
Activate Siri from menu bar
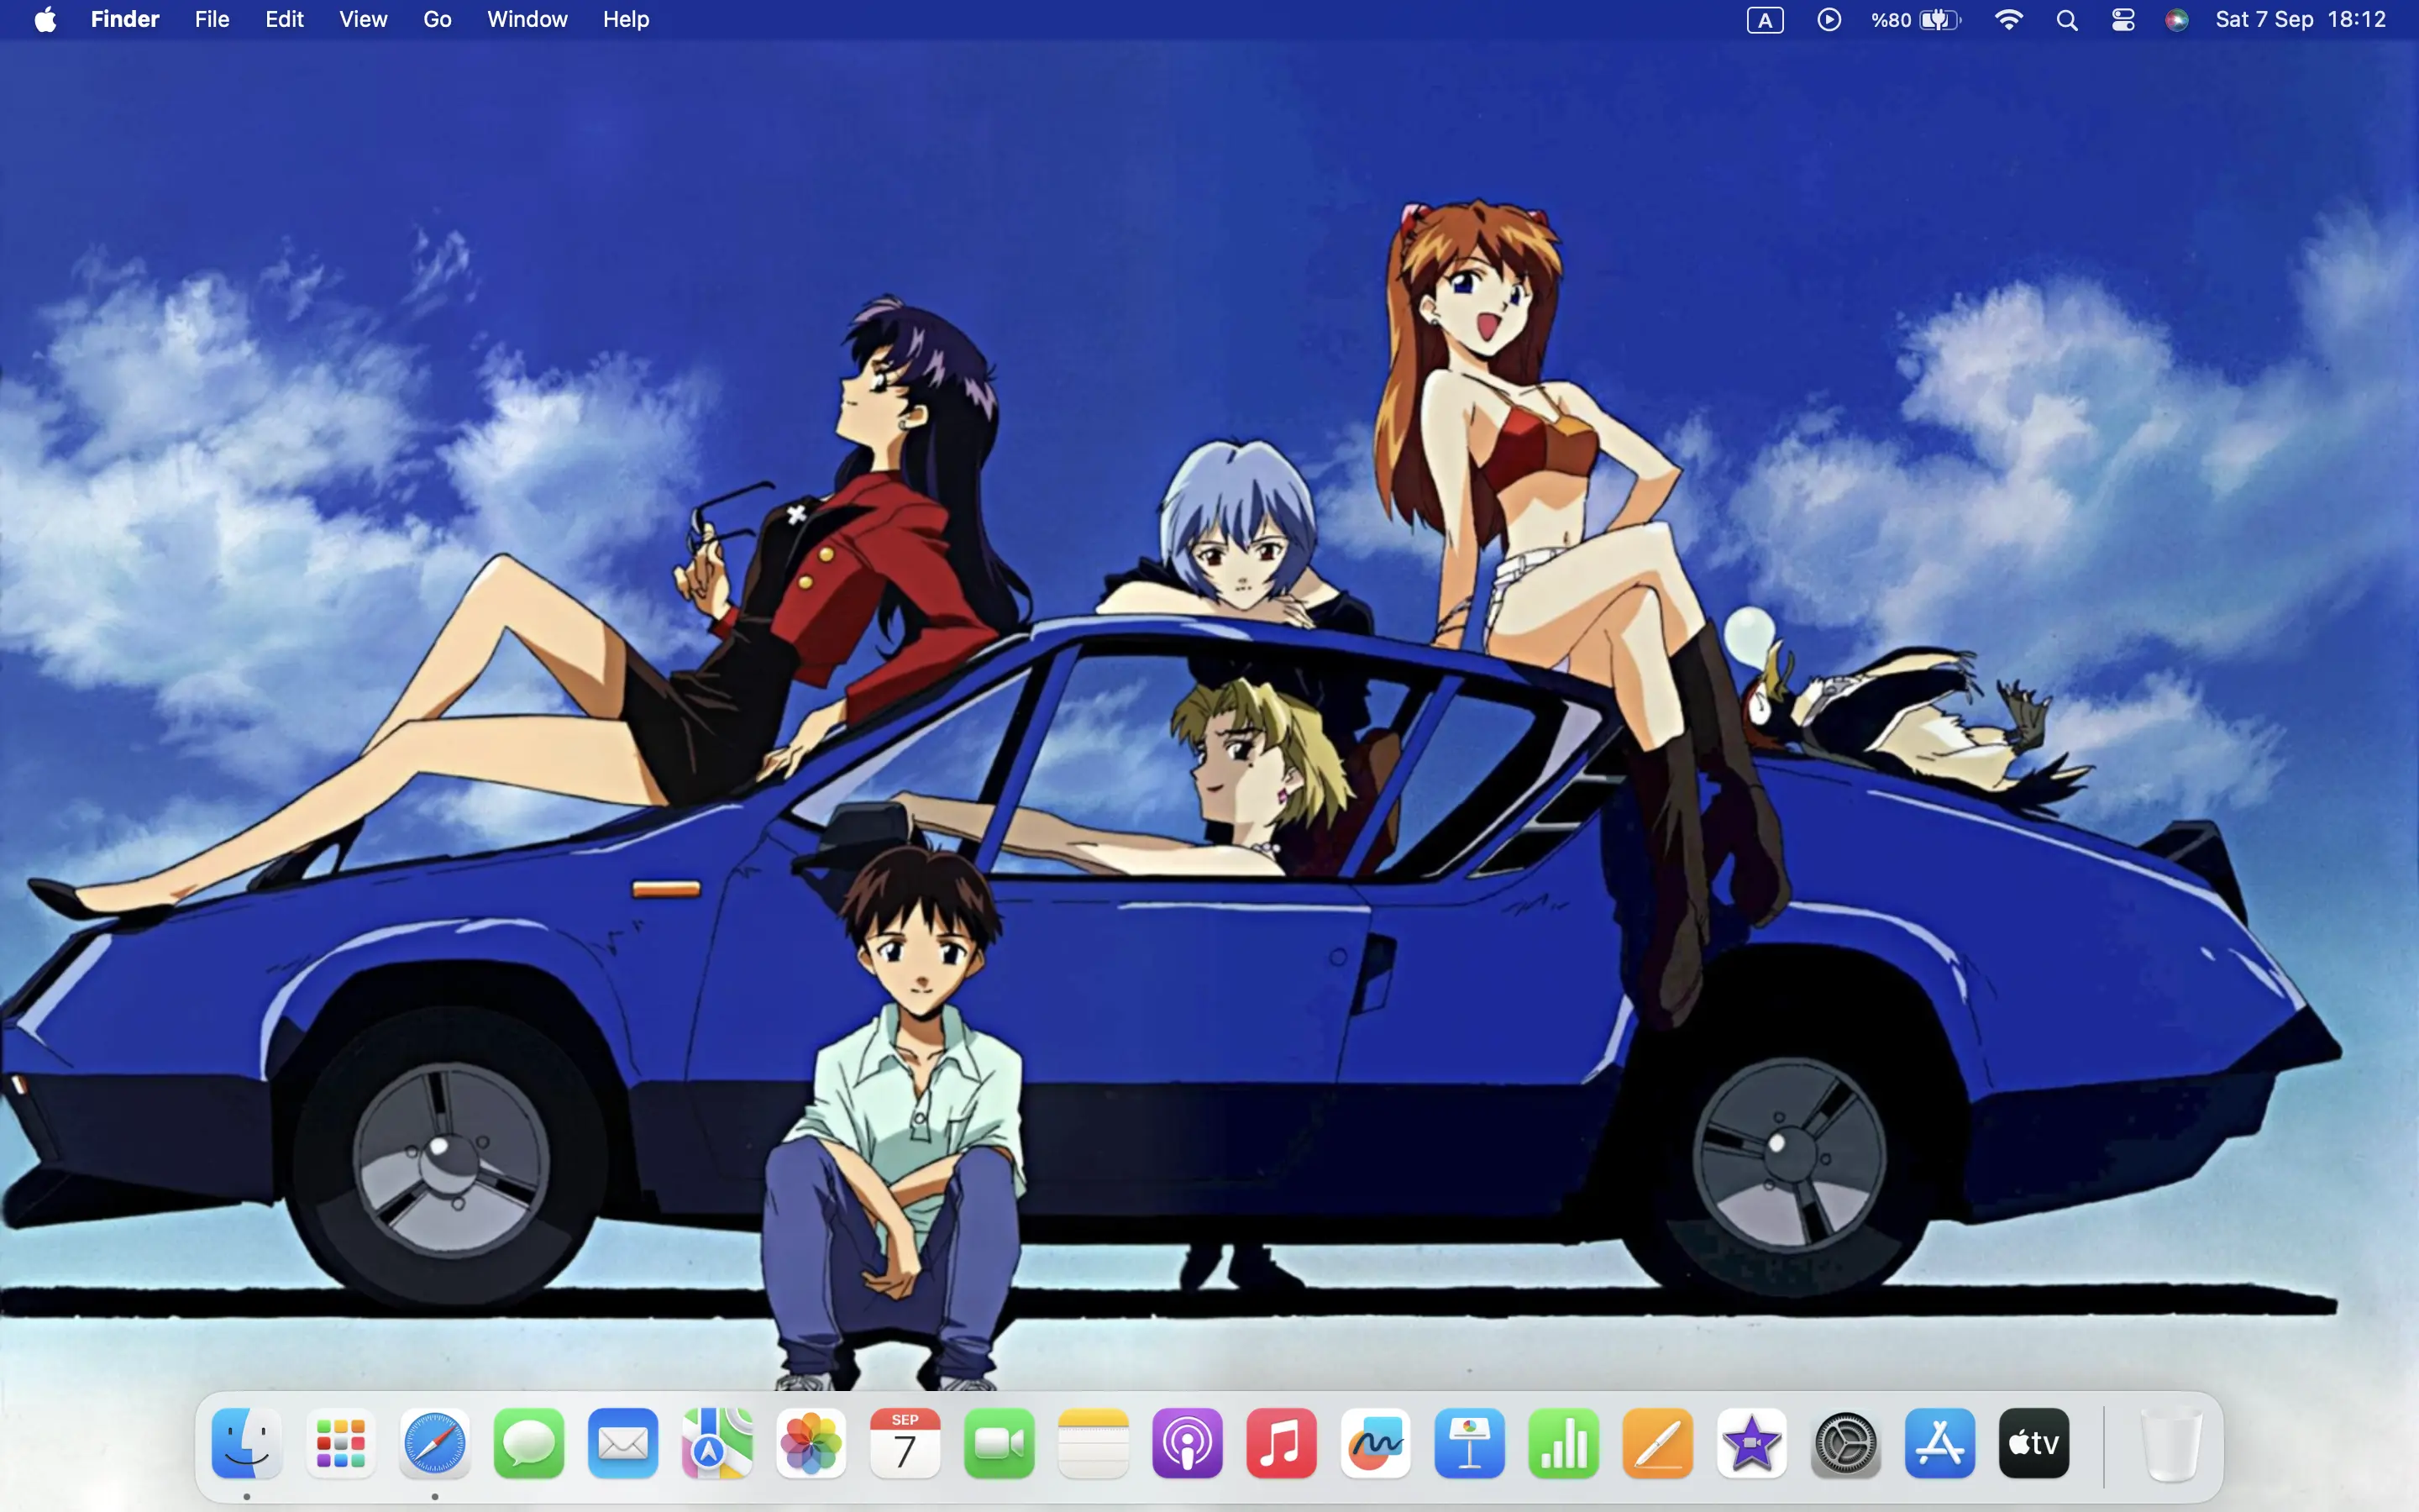(2177, 20)
